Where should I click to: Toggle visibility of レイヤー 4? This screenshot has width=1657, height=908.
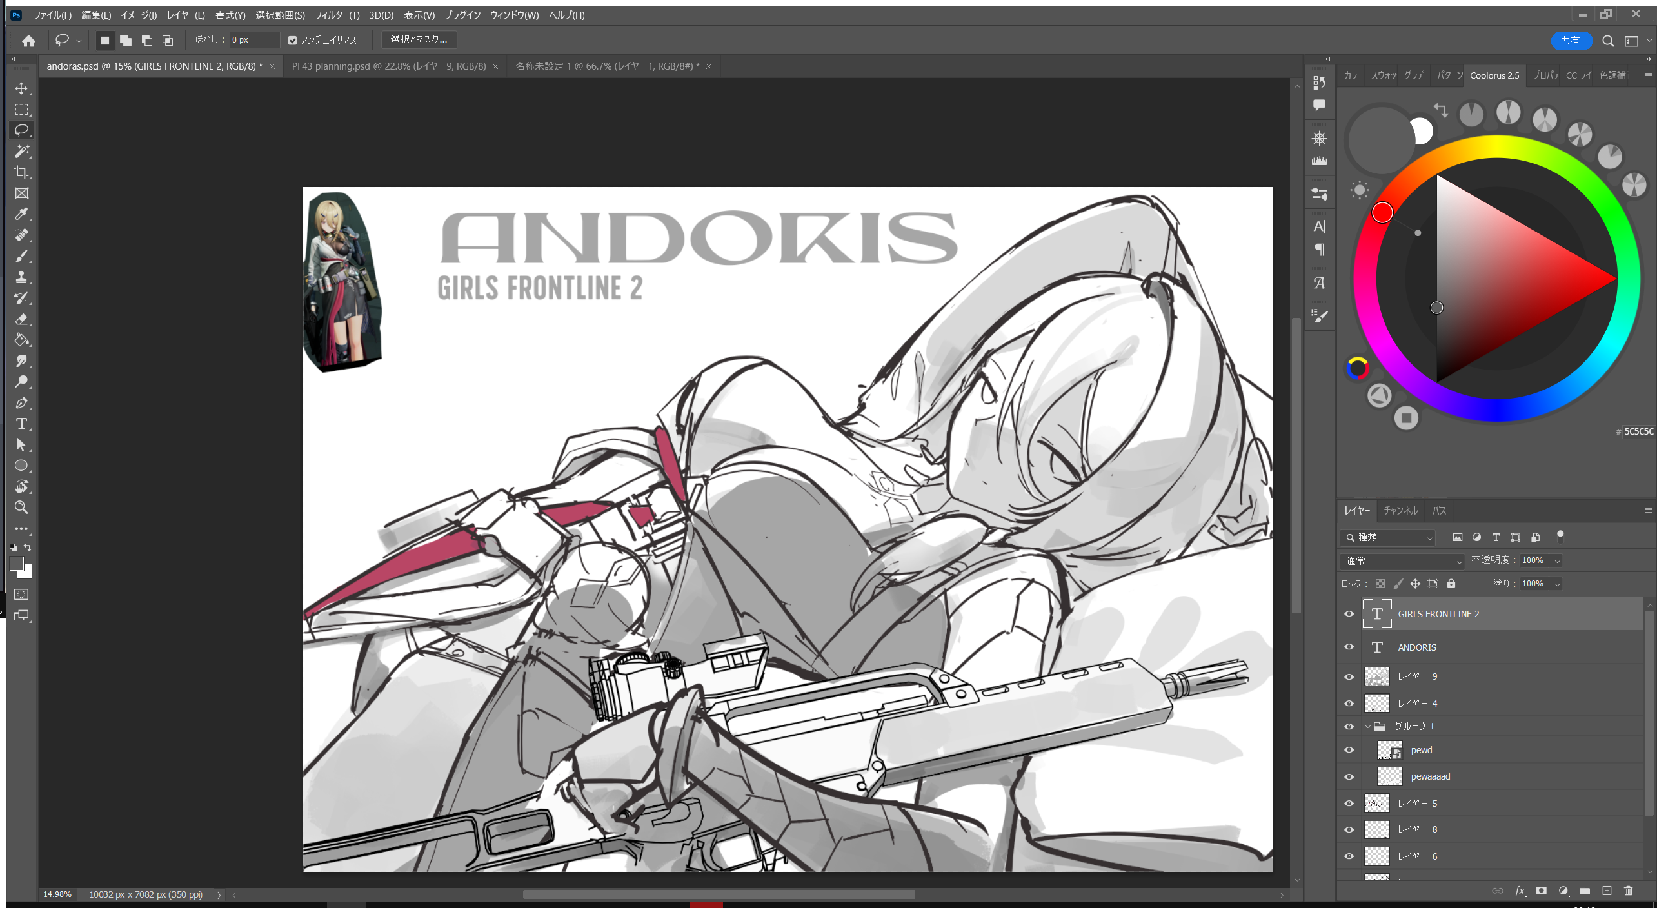[1349, 704]
